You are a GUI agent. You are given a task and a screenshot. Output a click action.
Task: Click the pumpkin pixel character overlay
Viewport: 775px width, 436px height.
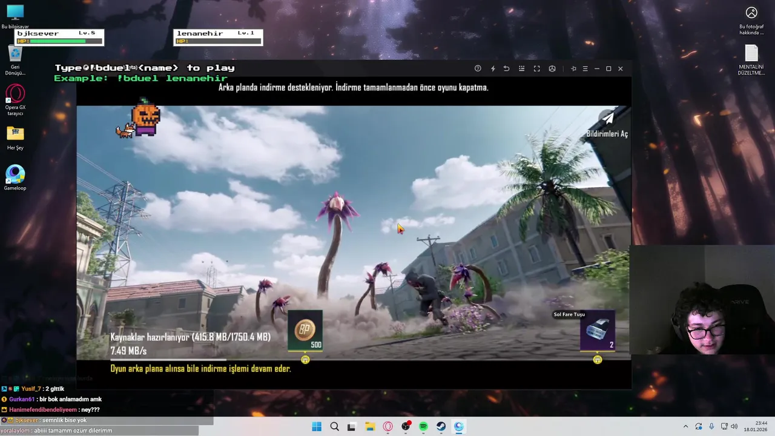click(146, 117)
